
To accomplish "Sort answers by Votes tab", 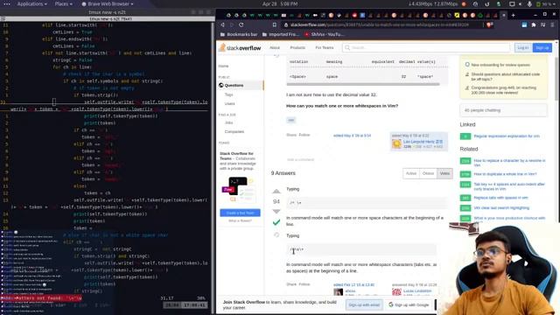I will click(x=444, y=173).
